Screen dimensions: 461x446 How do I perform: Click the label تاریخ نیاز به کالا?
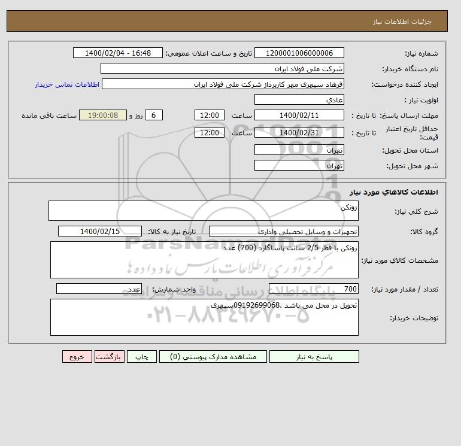pyautogui.click(x=172, y=232)
